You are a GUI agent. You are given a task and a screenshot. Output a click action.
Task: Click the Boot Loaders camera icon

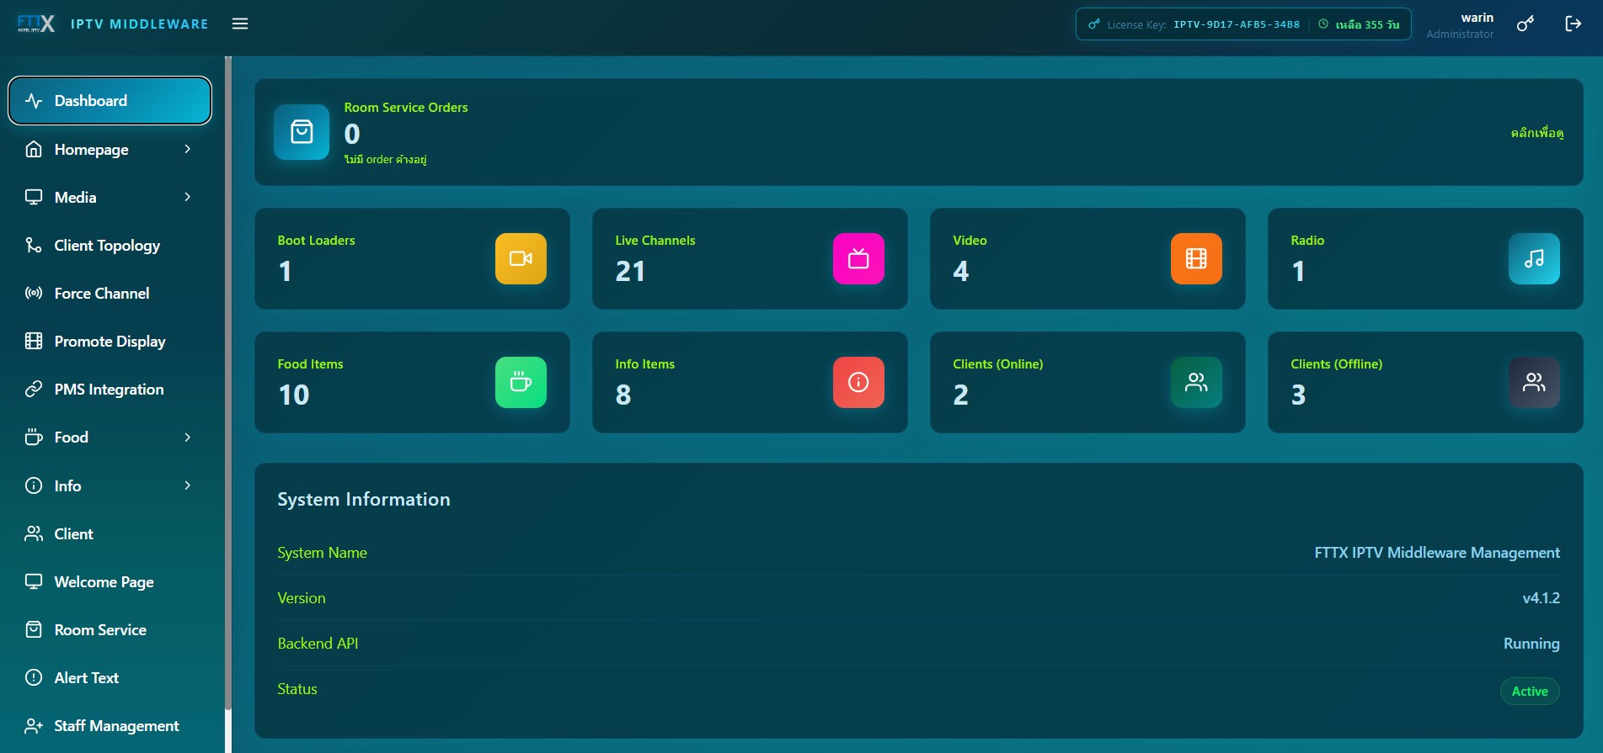(x=521, y=258)
